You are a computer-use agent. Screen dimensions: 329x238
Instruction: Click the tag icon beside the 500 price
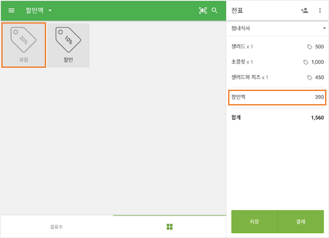pyautogui.click(x=310, y=47)
